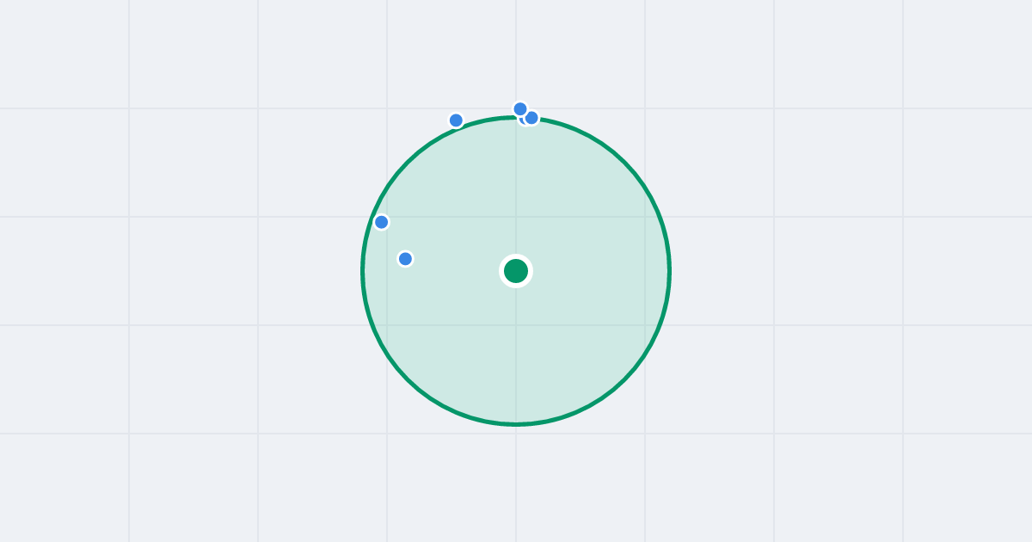Screen dimensions: 1032x542
Task: Pick the lone blue dot on the upper-left arc
Action: [x=457, y=120]
